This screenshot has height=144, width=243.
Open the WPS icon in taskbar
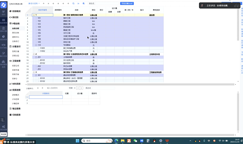[167, 140]
